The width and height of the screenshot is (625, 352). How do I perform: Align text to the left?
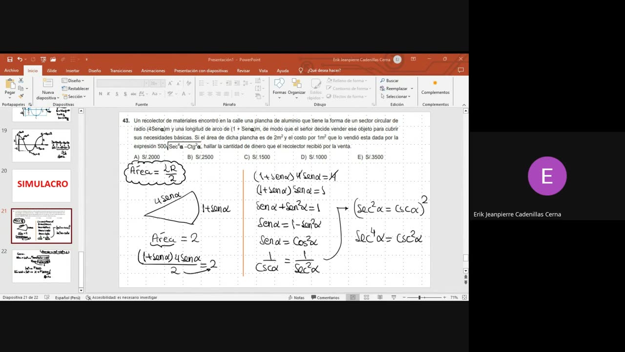coord(202,94)
